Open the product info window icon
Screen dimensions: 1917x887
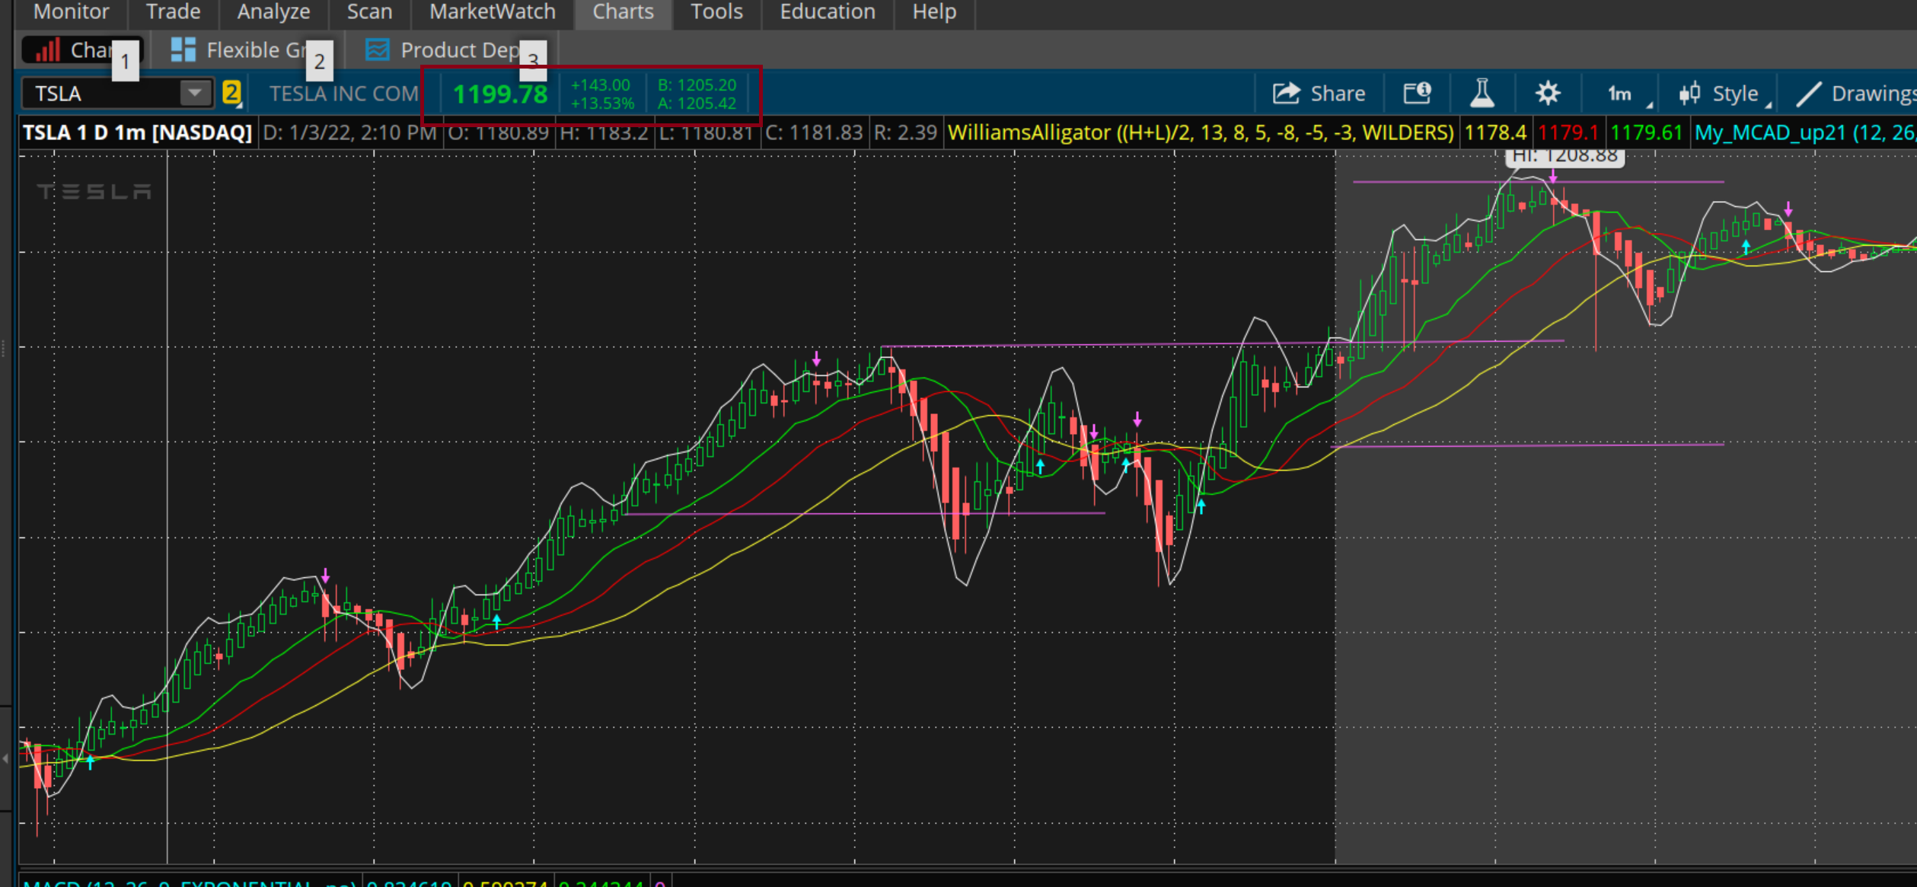point(1417,94)
